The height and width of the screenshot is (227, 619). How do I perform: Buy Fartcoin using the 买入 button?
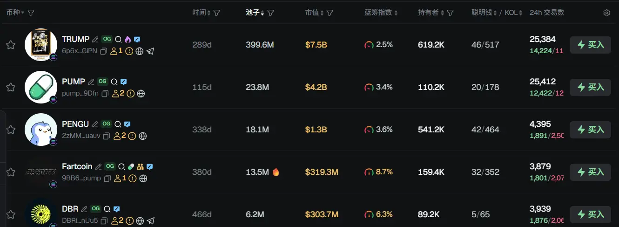(590, 172)
